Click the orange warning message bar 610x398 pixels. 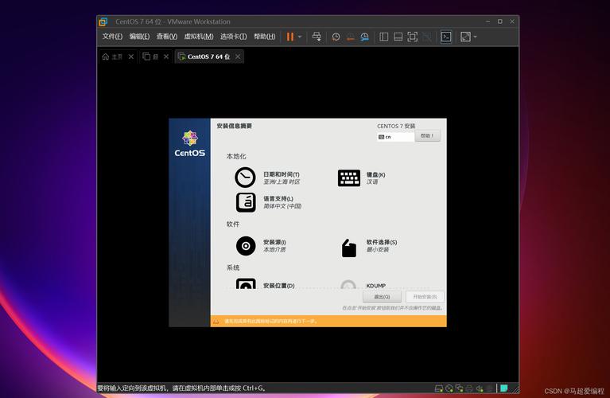[328, 322]
